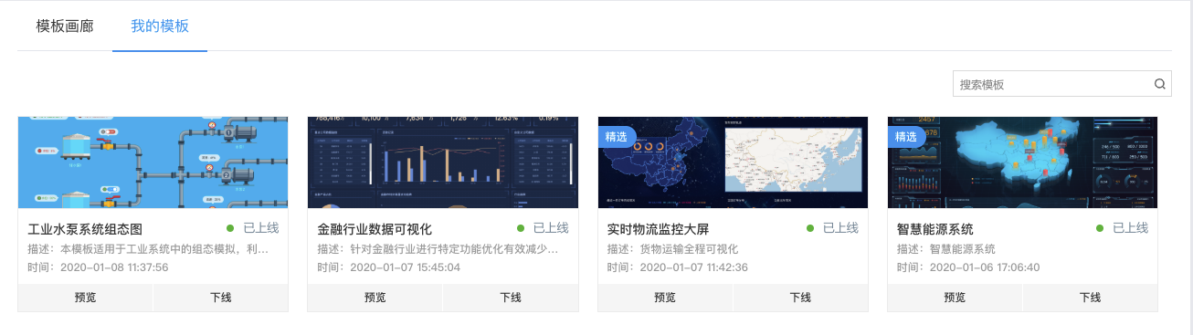Focus the 搜索模板 search field

coord(1052,84)
